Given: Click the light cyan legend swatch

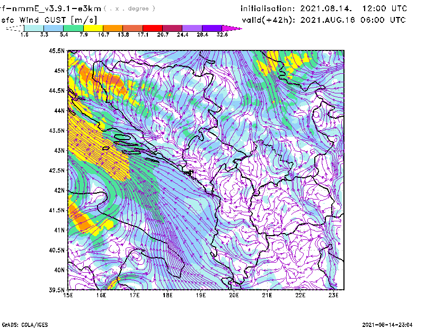Looking at the screenshot, I should [34, 28].
